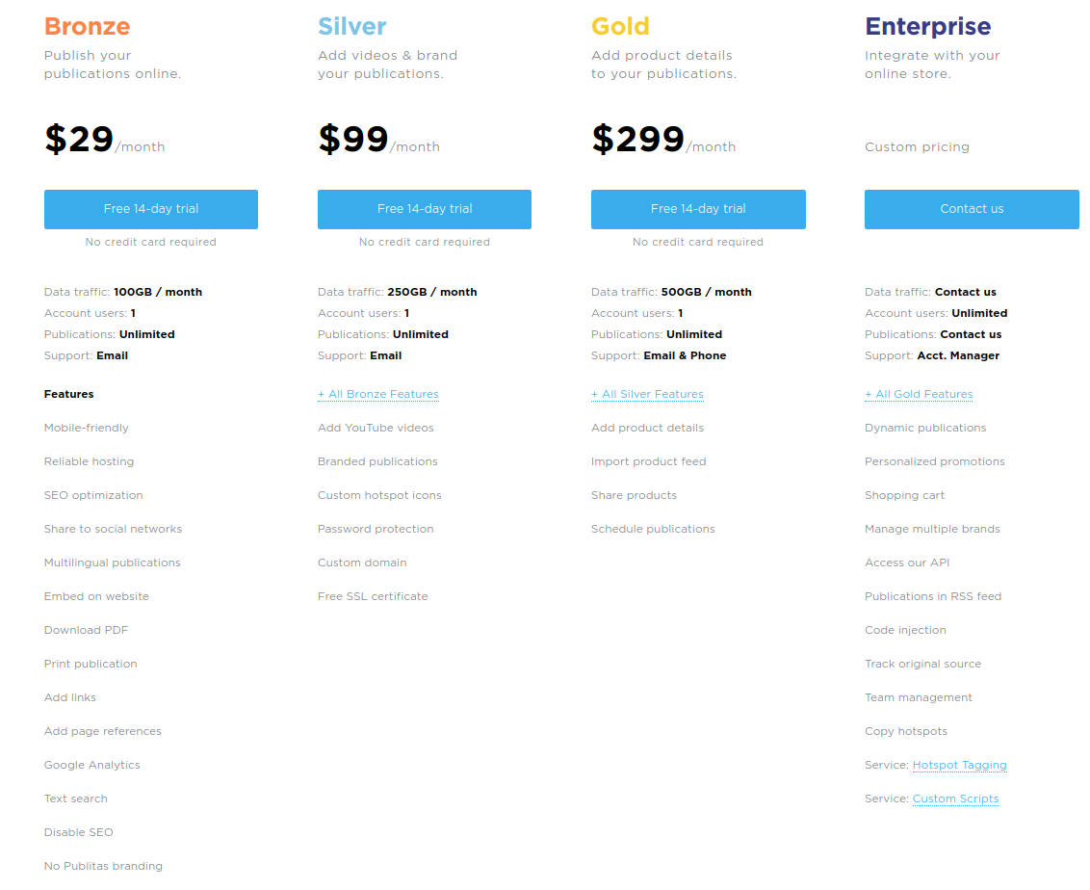1090x890 pixels.
Task: Select the $299 Gold price text
Action: coord(637,141)
